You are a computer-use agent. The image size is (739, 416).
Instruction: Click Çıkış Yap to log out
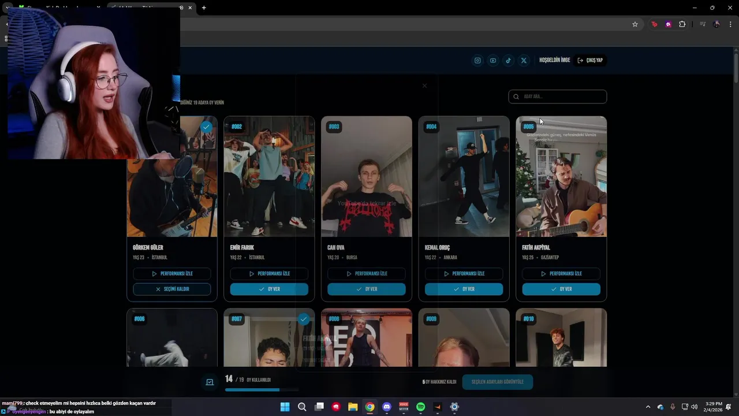click(590, 60)
